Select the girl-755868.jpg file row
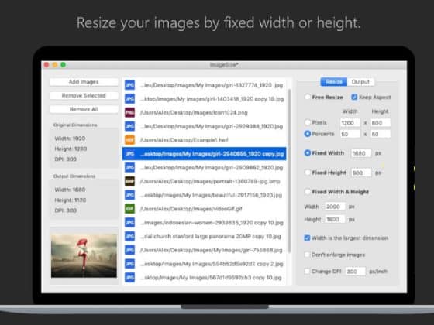This screenshot has width=434, height=325. click(205, 250)
